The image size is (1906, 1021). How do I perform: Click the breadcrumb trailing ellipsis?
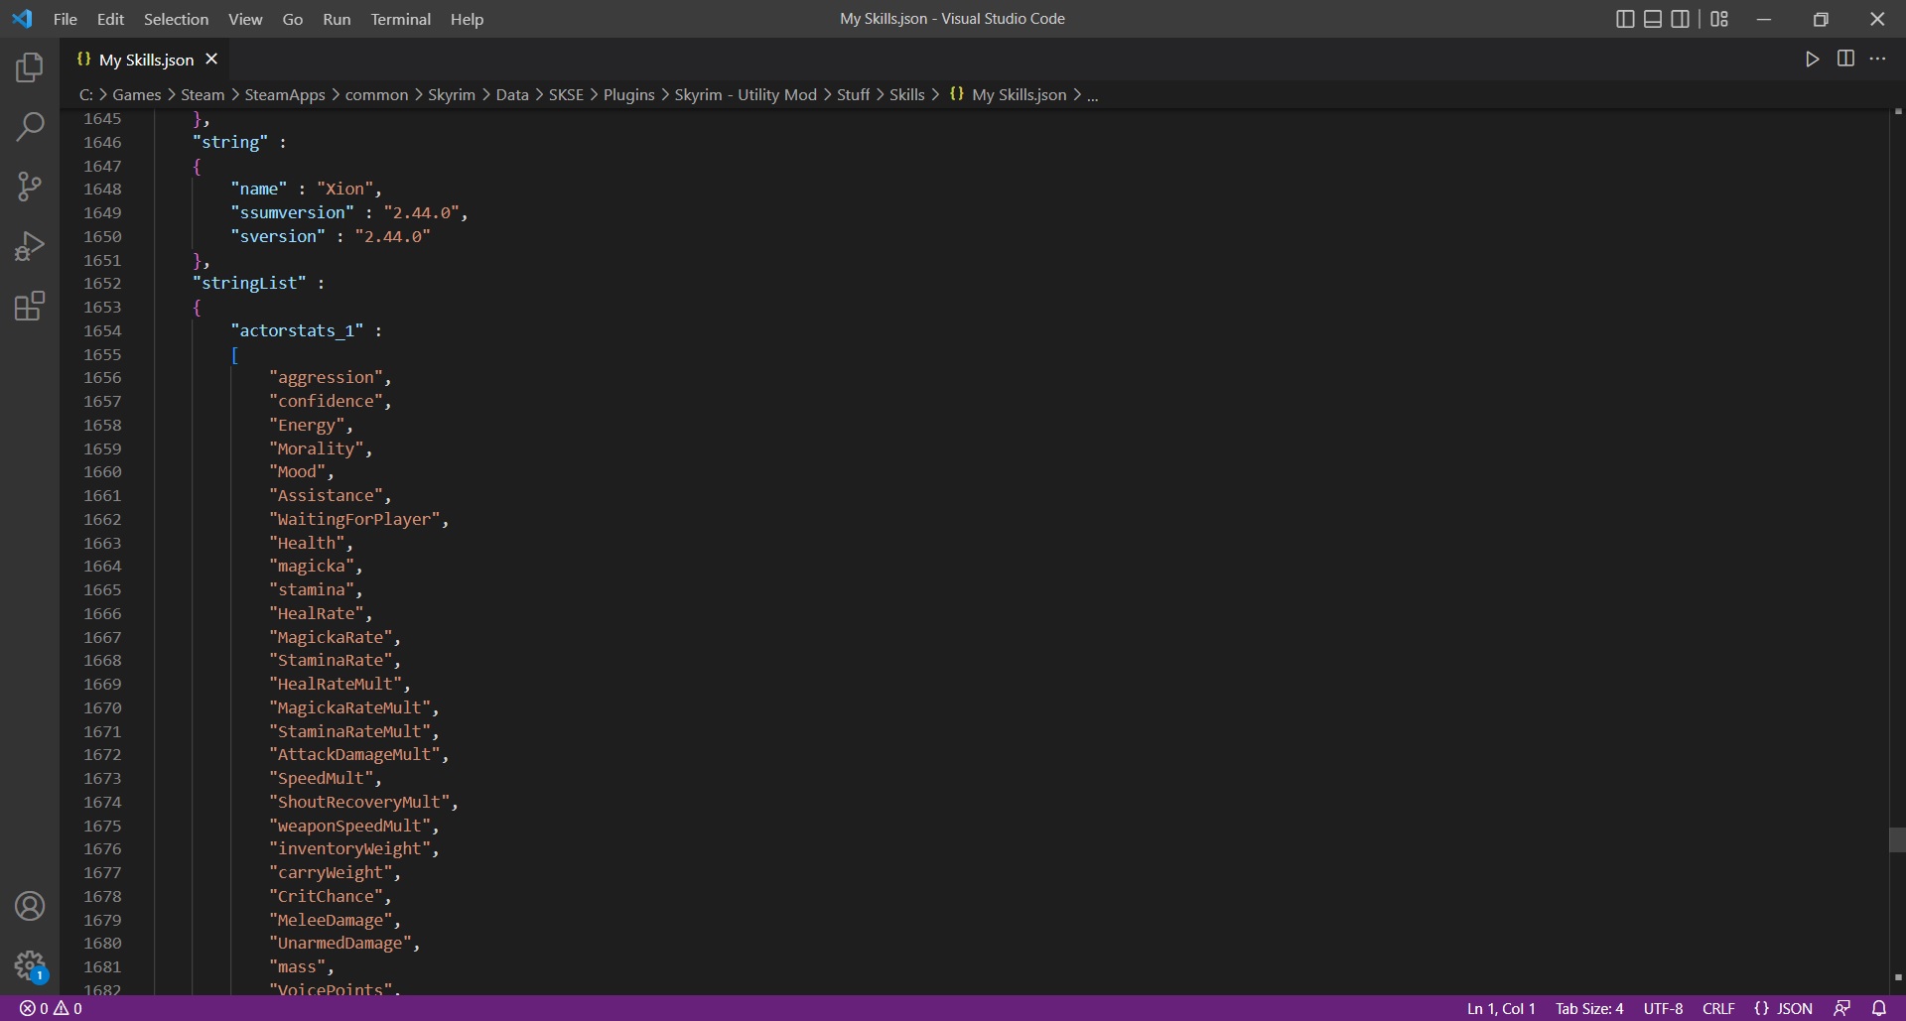[1092, 94]
